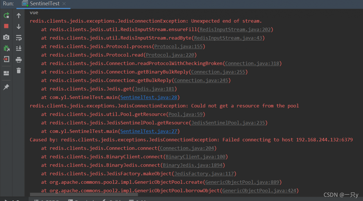Viewport: 363px width, 201px height.
Task: Open Protocol.java:220 link
Action: (170, 55)
